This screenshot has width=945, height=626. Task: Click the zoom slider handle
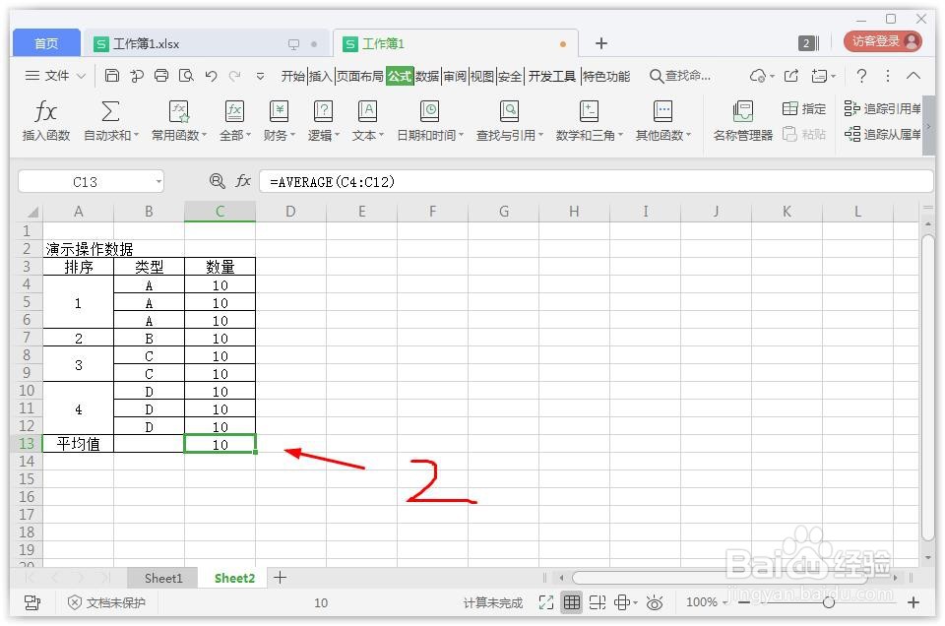tap(829, 602)
